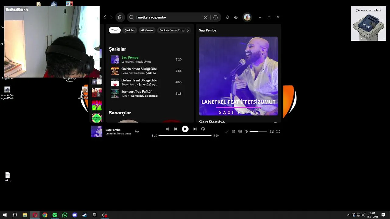Image resolution: width=390 pixels, height=219 pixels.
Task: Click the Play button in the player
Action: pyautogui.click(x=185, y=129)
